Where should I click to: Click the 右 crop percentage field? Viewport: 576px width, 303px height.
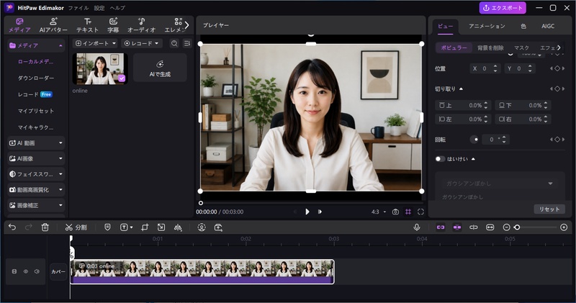(523, 119)
